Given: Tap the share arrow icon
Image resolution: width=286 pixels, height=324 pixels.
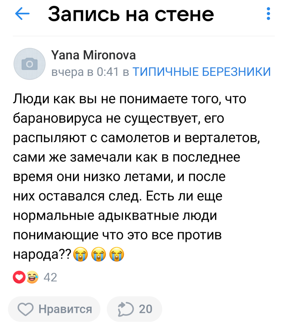Looking at the screenshot, I should [x=125, y=309].
